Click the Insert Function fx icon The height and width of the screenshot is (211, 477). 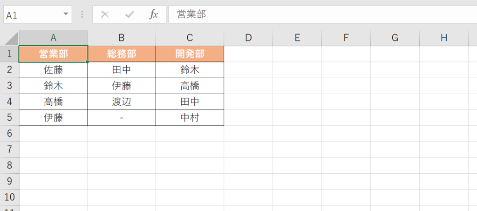153,14
